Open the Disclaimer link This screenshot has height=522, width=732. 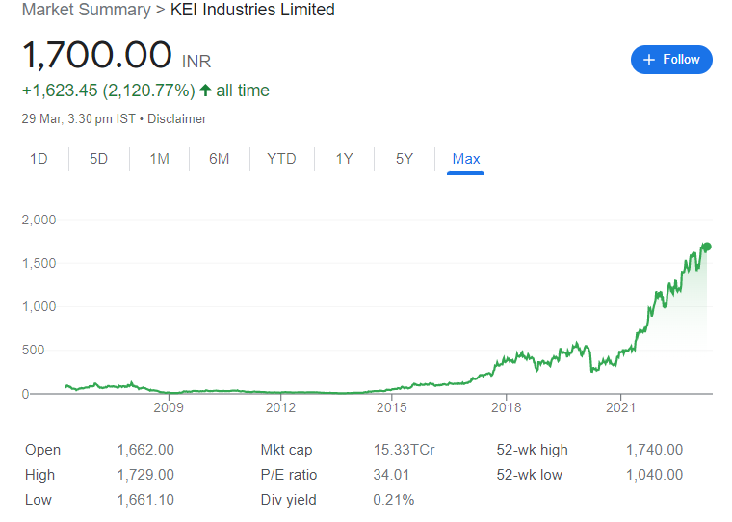[177, 119]
